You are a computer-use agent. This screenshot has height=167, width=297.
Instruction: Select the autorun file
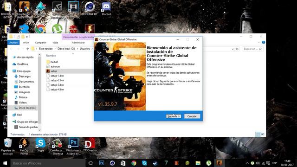tap(55, 66)
